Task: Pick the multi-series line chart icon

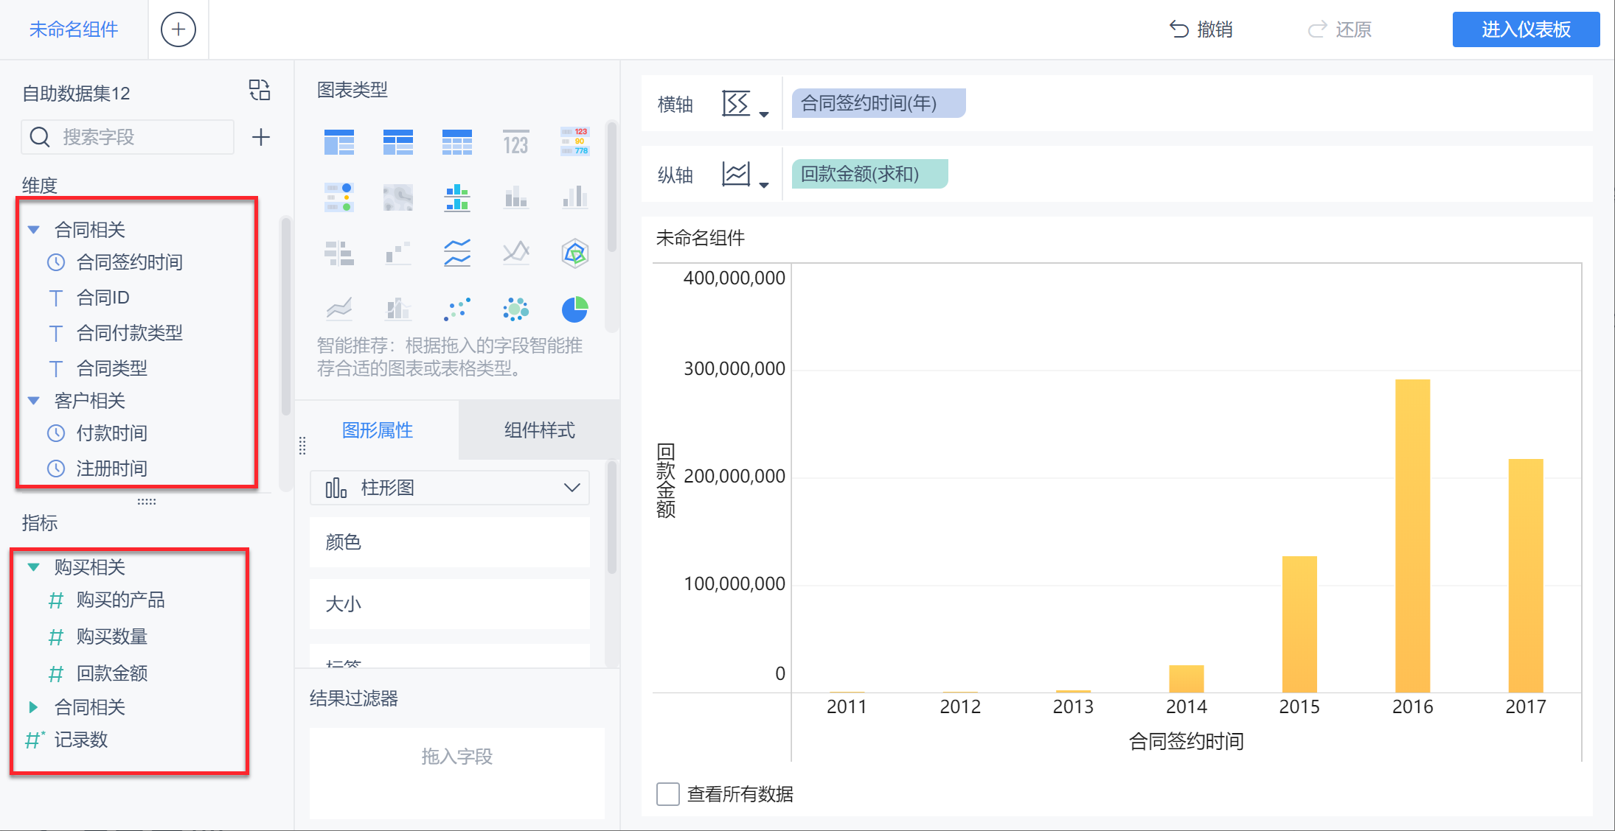Action: click(x=457, y=253)
